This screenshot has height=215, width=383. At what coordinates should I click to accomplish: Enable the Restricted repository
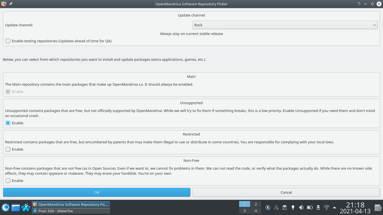(x=8, y=149)
